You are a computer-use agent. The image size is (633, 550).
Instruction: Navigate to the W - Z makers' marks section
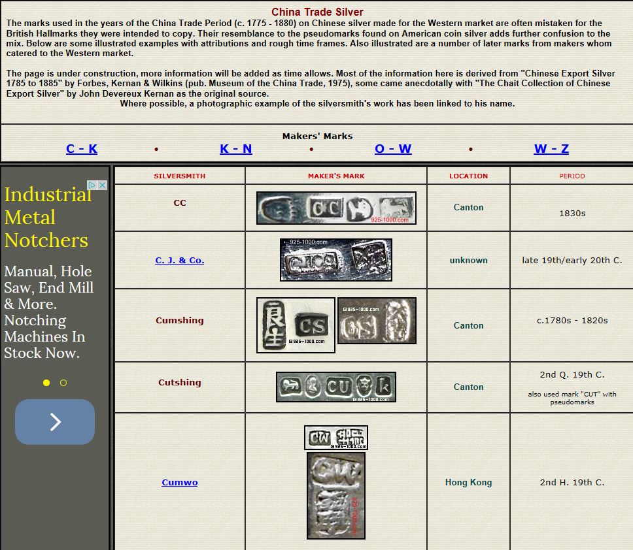tap(551, 149)
